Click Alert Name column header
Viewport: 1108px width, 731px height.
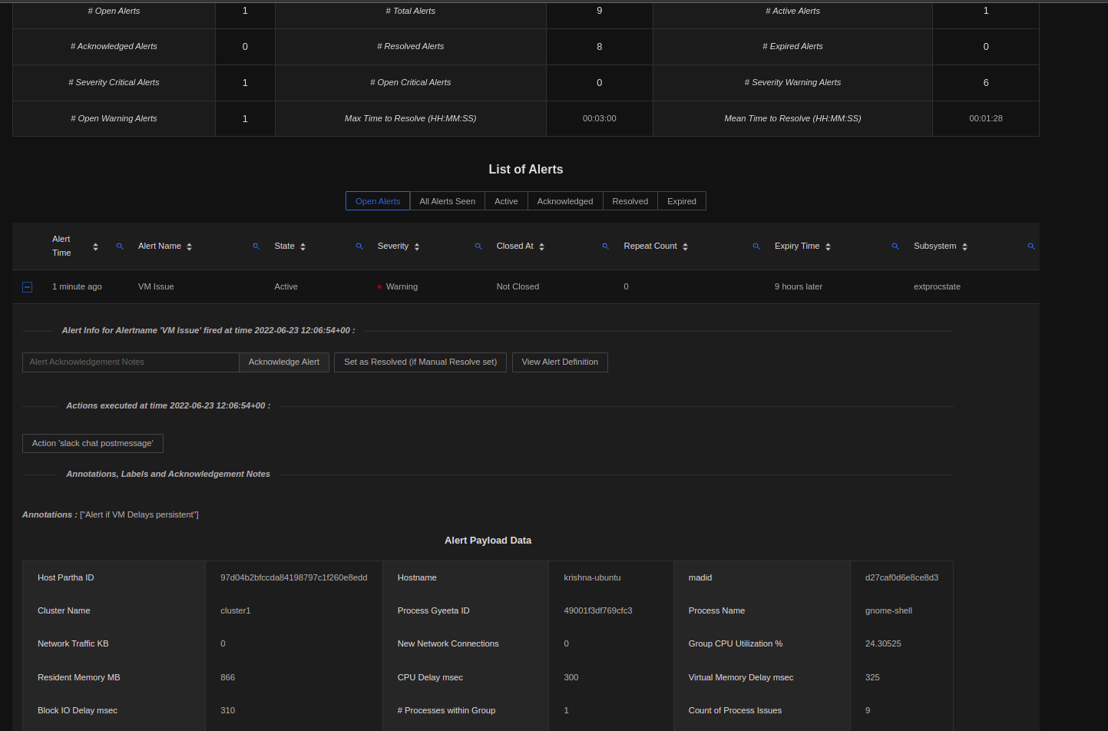coord(160,246)
